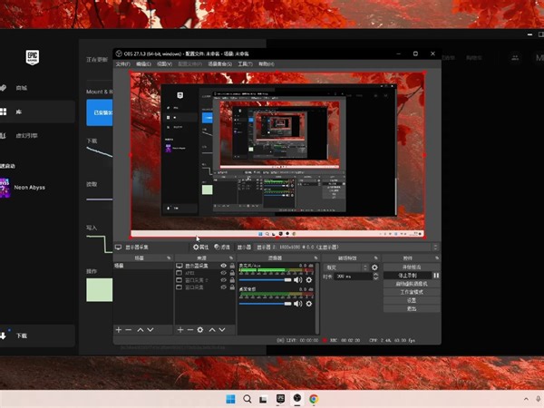Toggle visibility eye of APEX source

[x=223, y=273]
